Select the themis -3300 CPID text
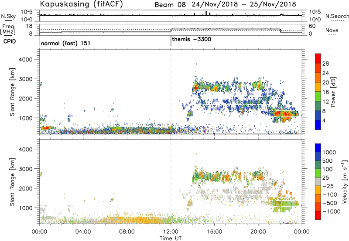The image size is (349, 241). tap(192, 39)
